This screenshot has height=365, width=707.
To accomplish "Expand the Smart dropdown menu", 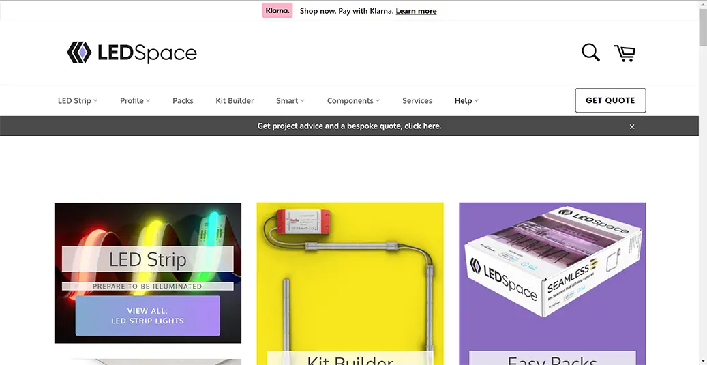I will tap(290, 100).
